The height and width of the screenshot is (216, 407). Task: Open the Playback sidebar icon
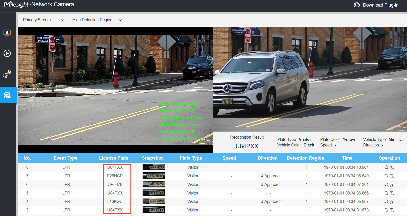coord(7,53)
